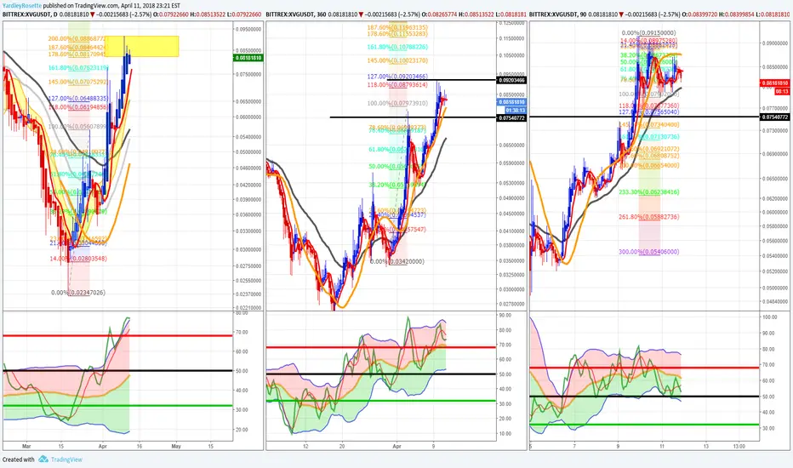Open the YardleyRosette author profile link
The height and width of the screenshot is (468, 793).
[x=21, y=6]
